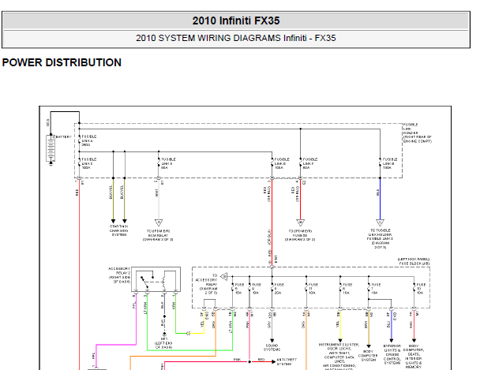This screenshot has height=370, width=480.
Task: Click the 'BODY COMPUTER, SEATS, INTERIOR LIGHTS & MEMORY' label
Action: click(414, 357)
